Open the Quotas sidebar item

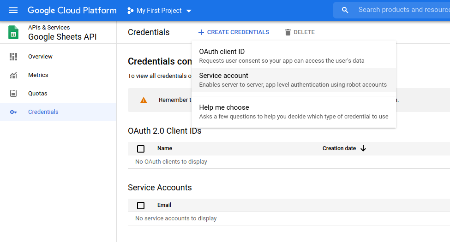click(x=58, y=94)
